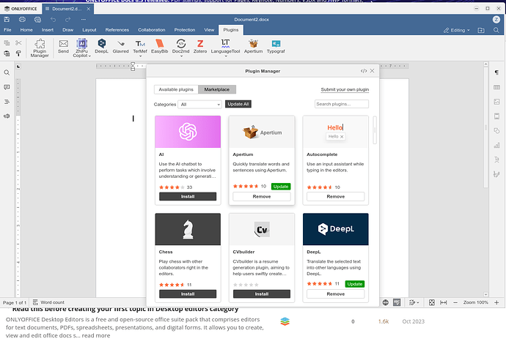Open the Categories dropdown

[199, 105]
